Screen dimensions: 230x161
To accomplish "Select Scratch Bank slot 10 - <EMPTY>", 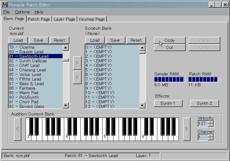I will (112, 93).
